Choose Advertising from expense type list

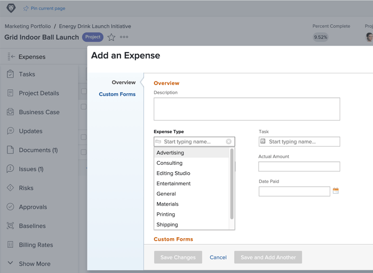pyautogui.click(x=191, y=153)
